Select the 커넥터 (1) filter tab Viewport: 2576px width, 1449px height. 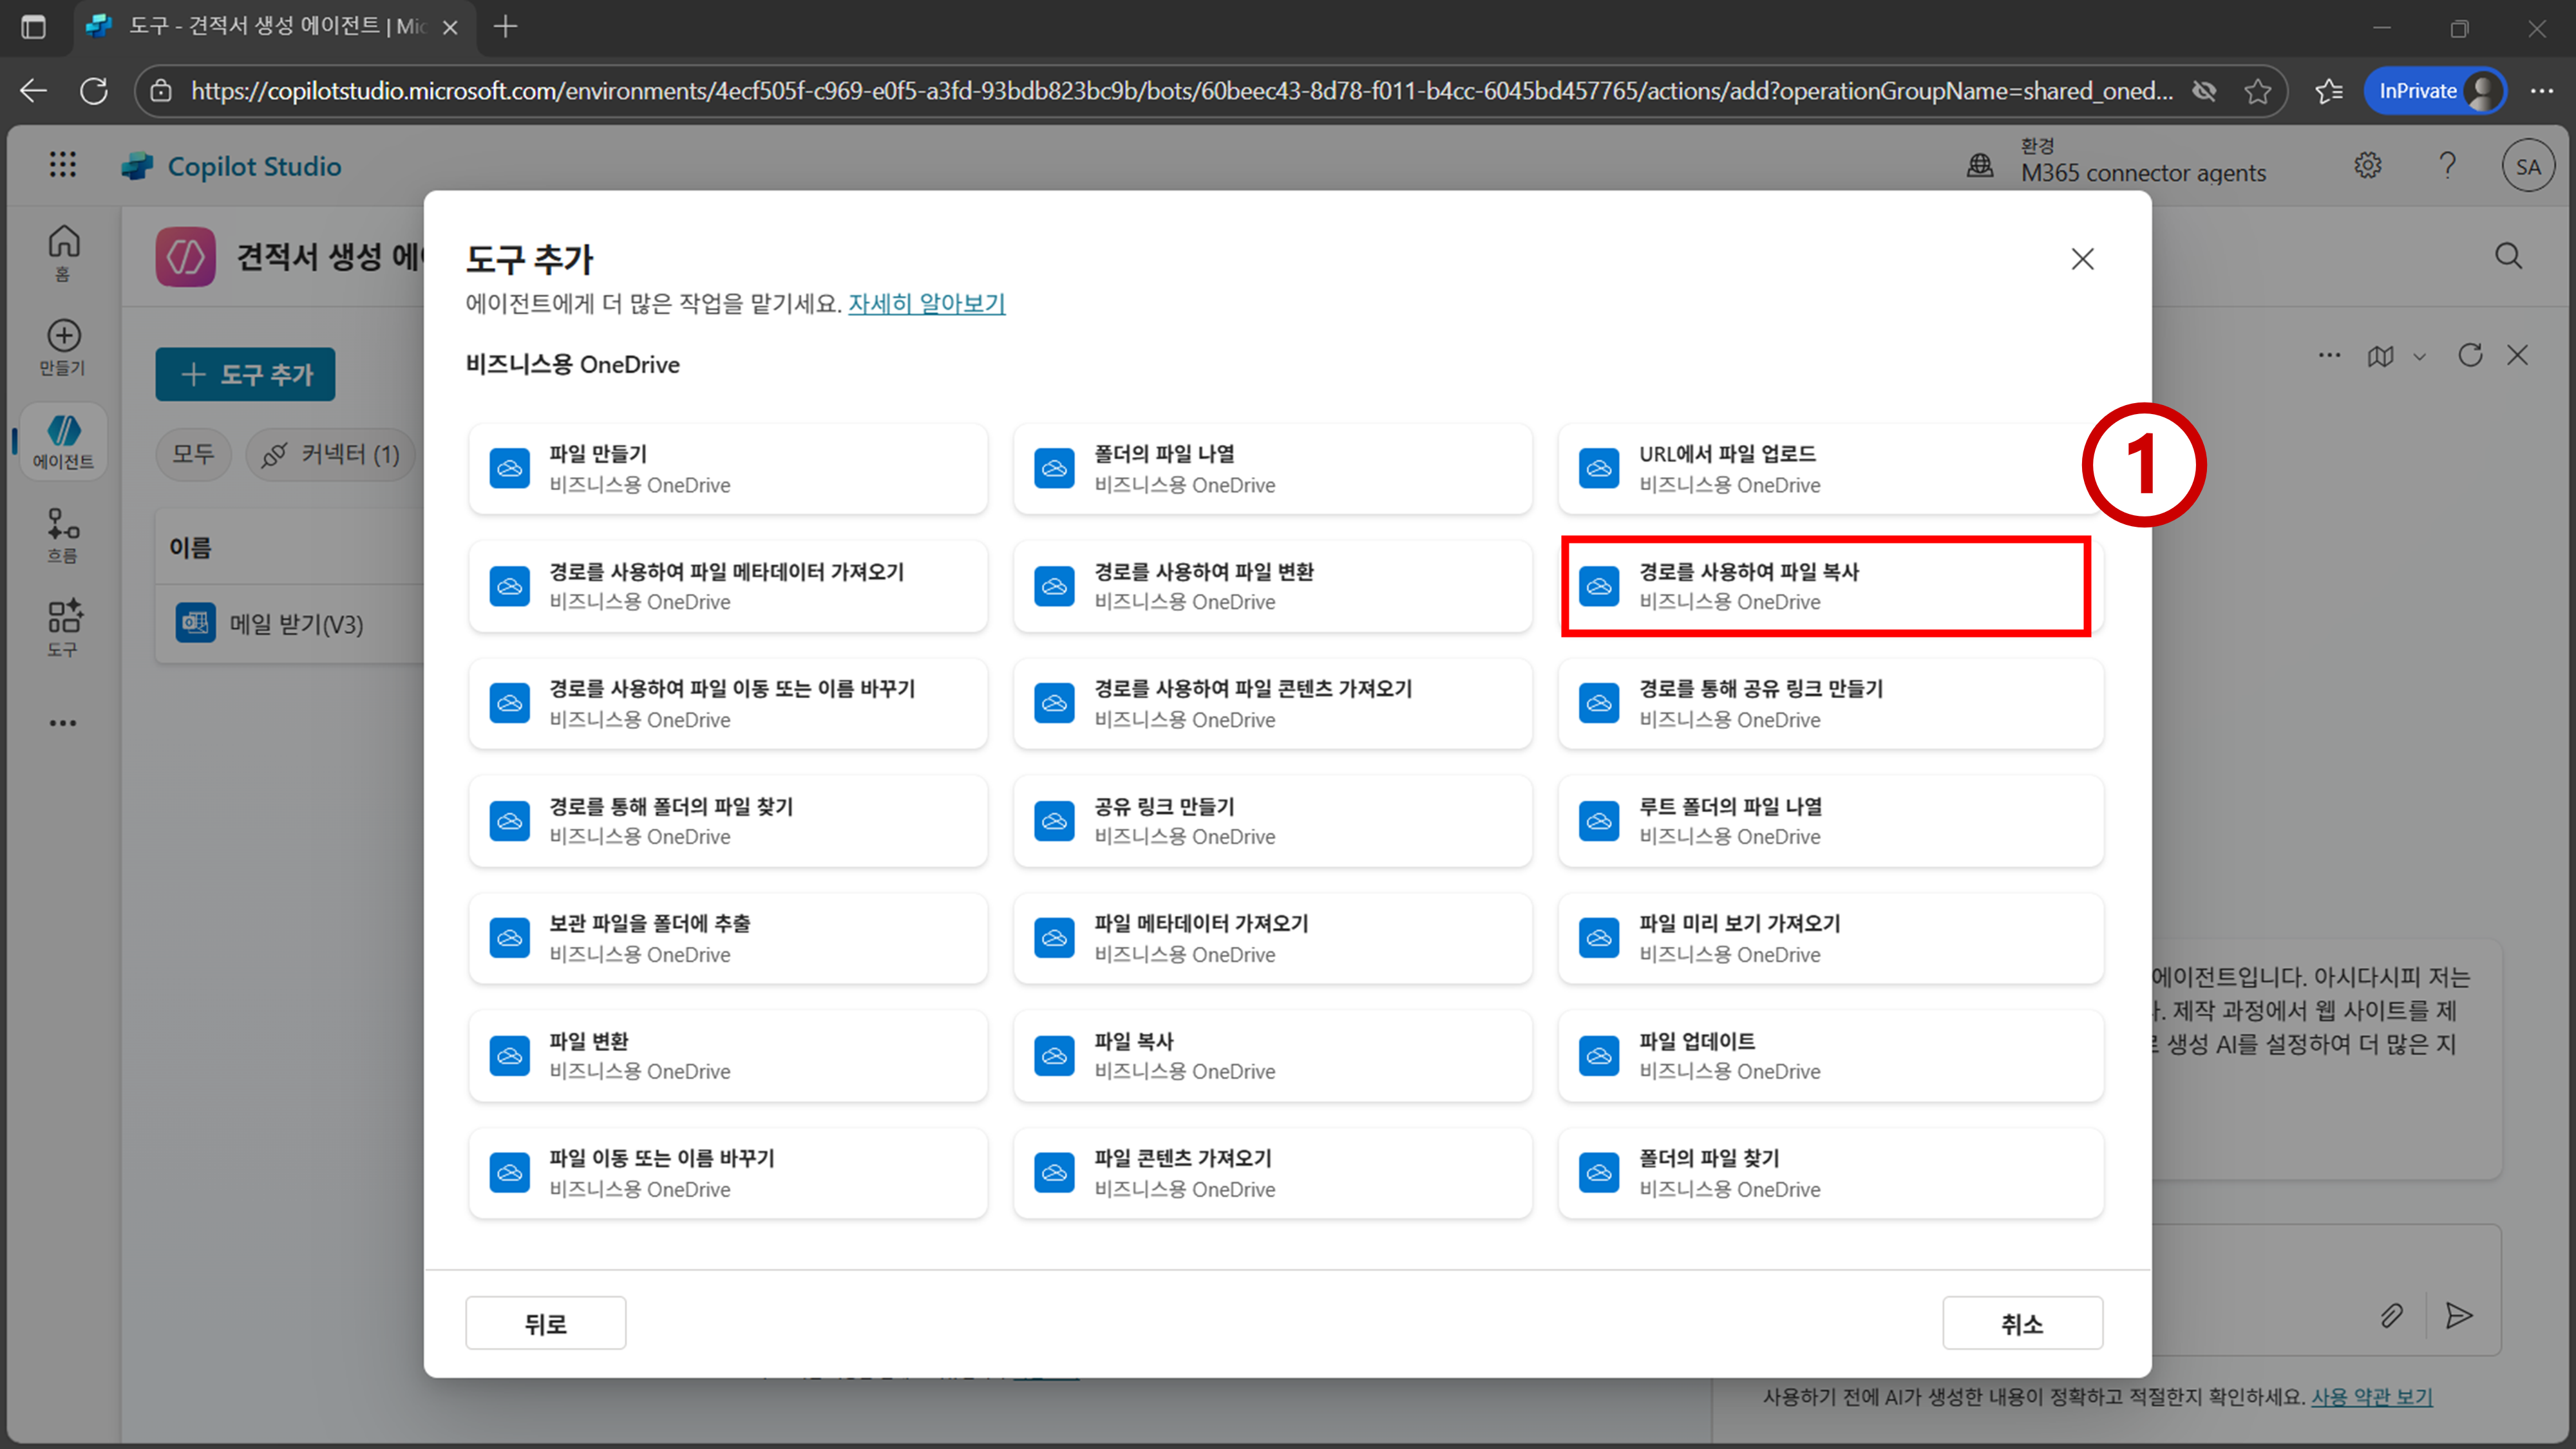point(331,455)
